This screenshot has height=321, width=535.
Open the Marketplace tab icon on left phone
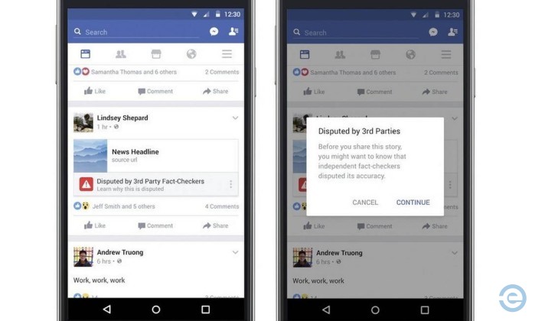pos(156,53)
